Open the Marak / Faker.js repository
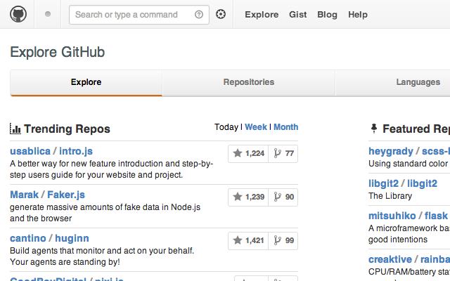This screenshot has width=450, height=281. 47,195
